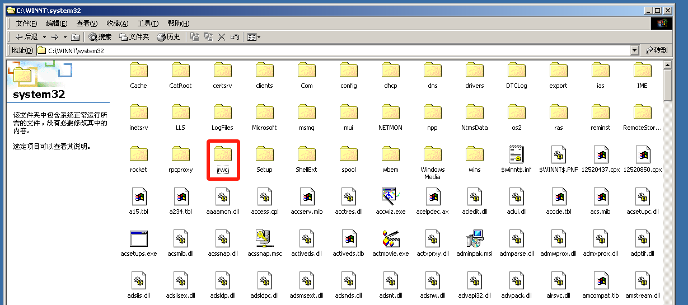Select the inetsrv folder
688x305 pixels.
(x=138, y=118)
